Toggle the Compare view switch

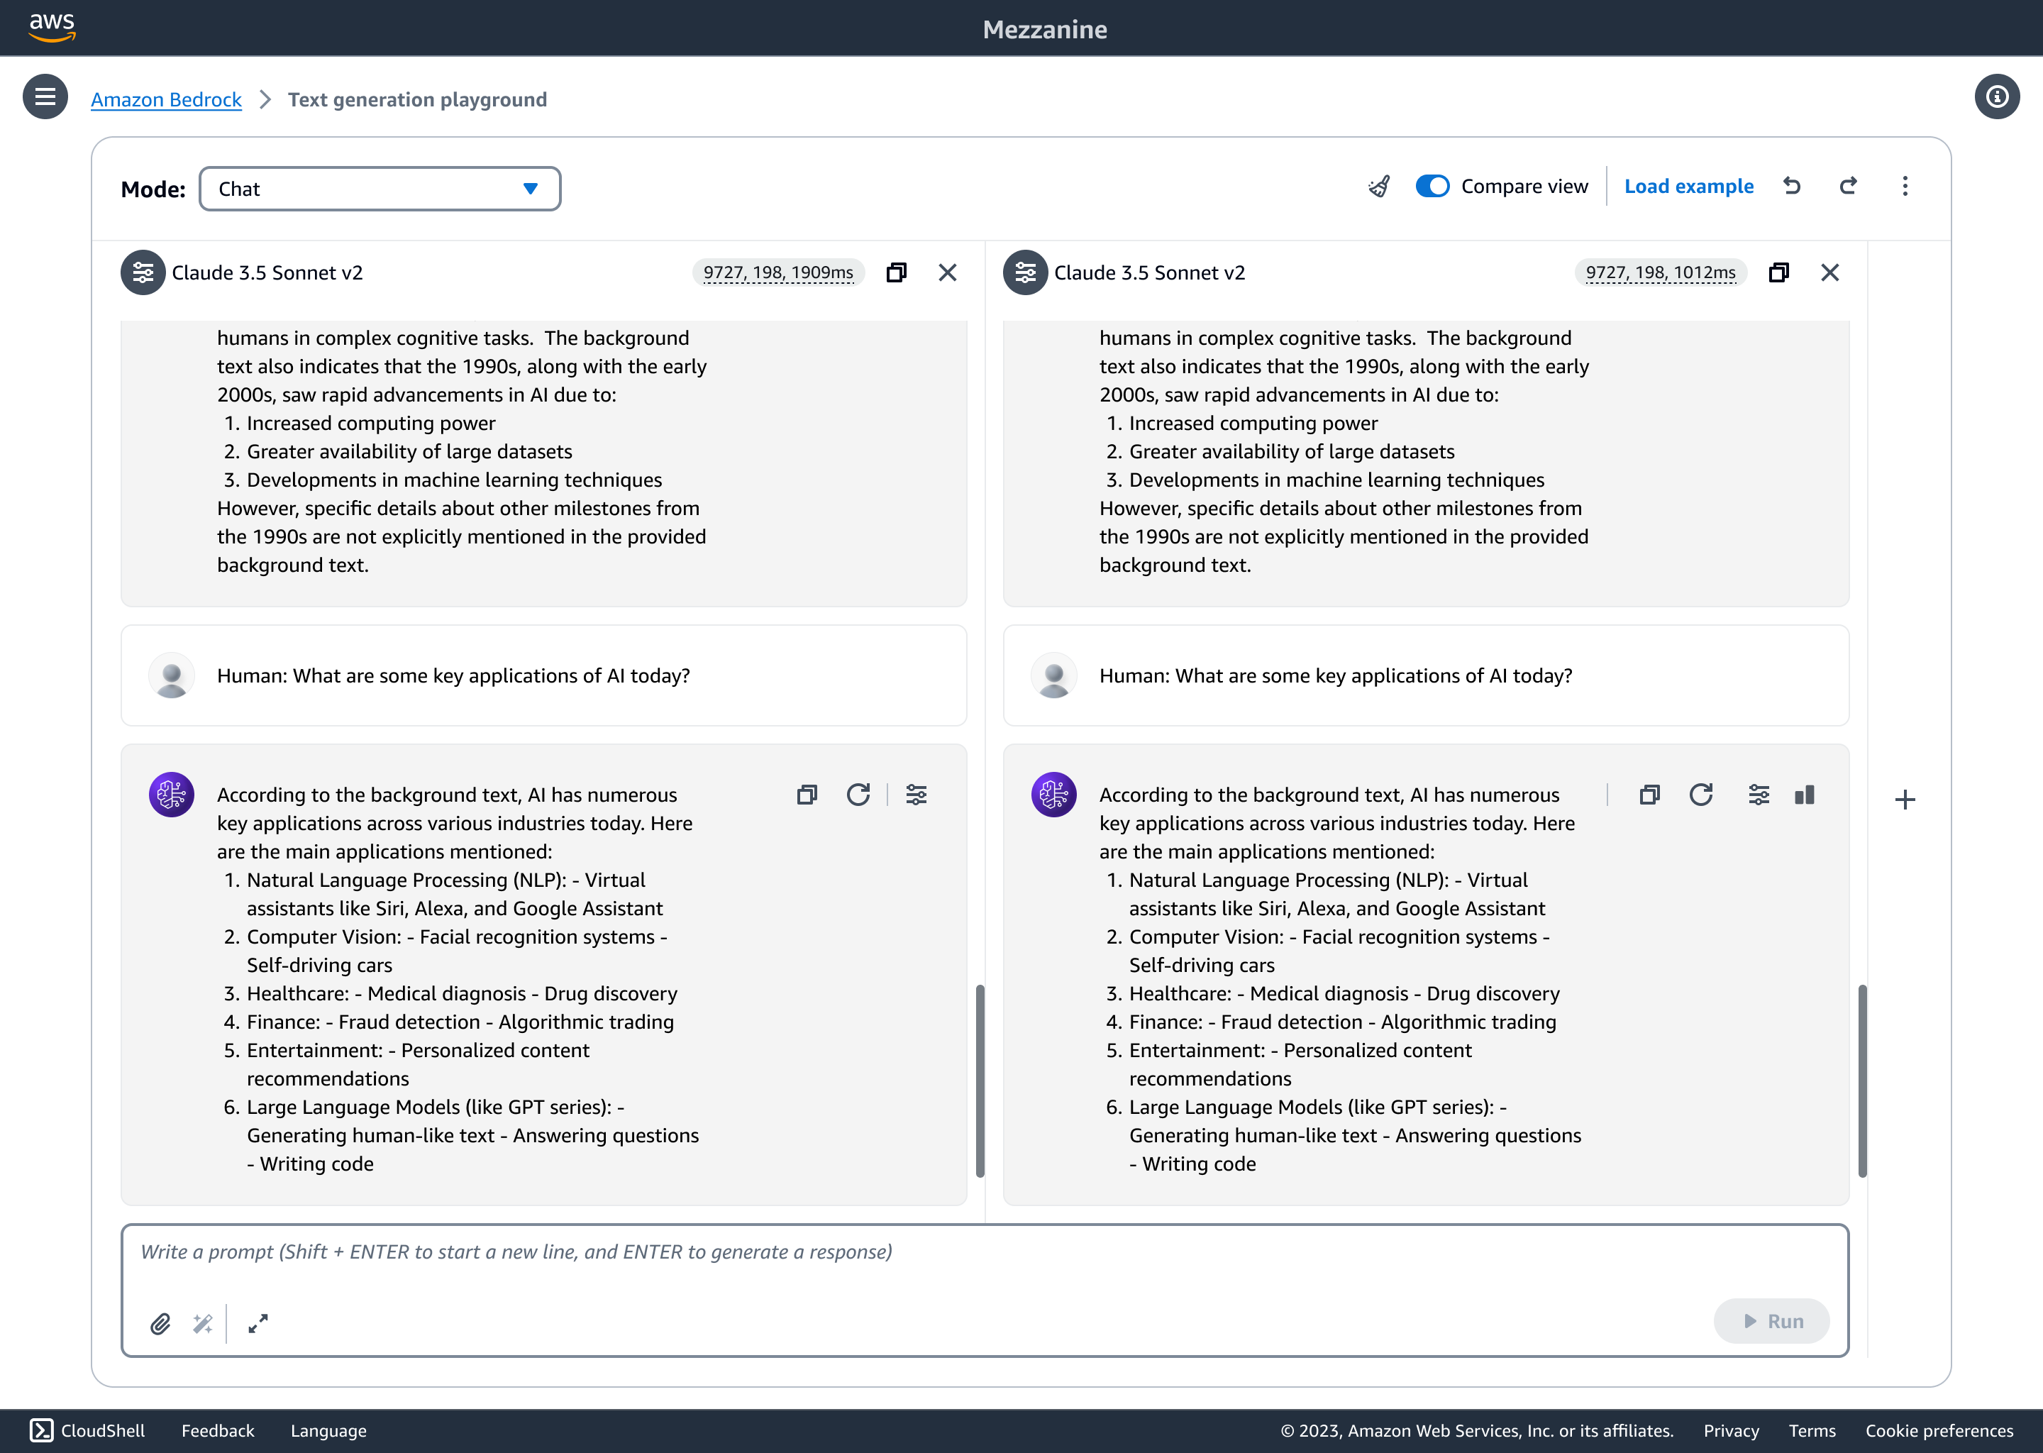(x=1429, y=187)
